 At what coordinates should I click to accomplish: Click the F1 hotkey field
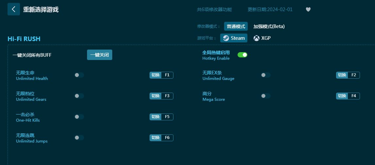coord(167,75)
